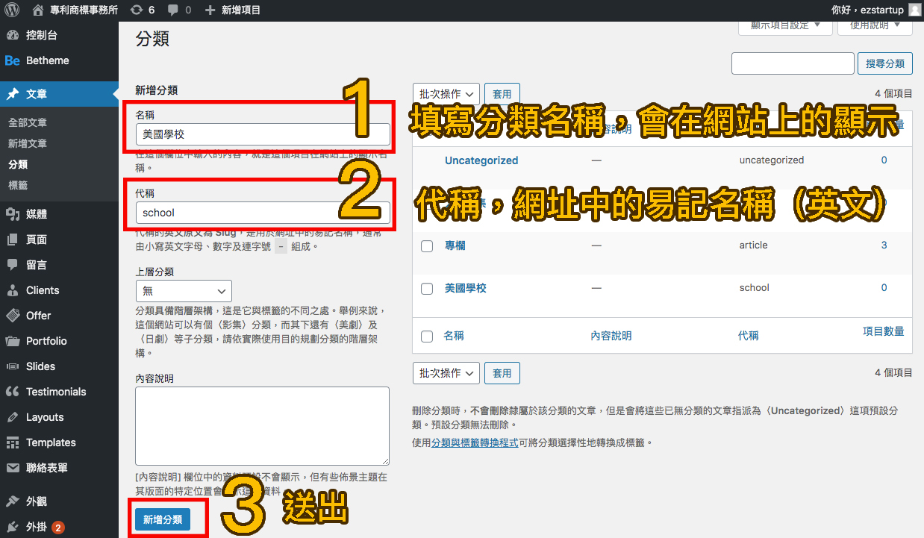
Task: Click the Templates grid icon
Action: [x=13, y=442]
